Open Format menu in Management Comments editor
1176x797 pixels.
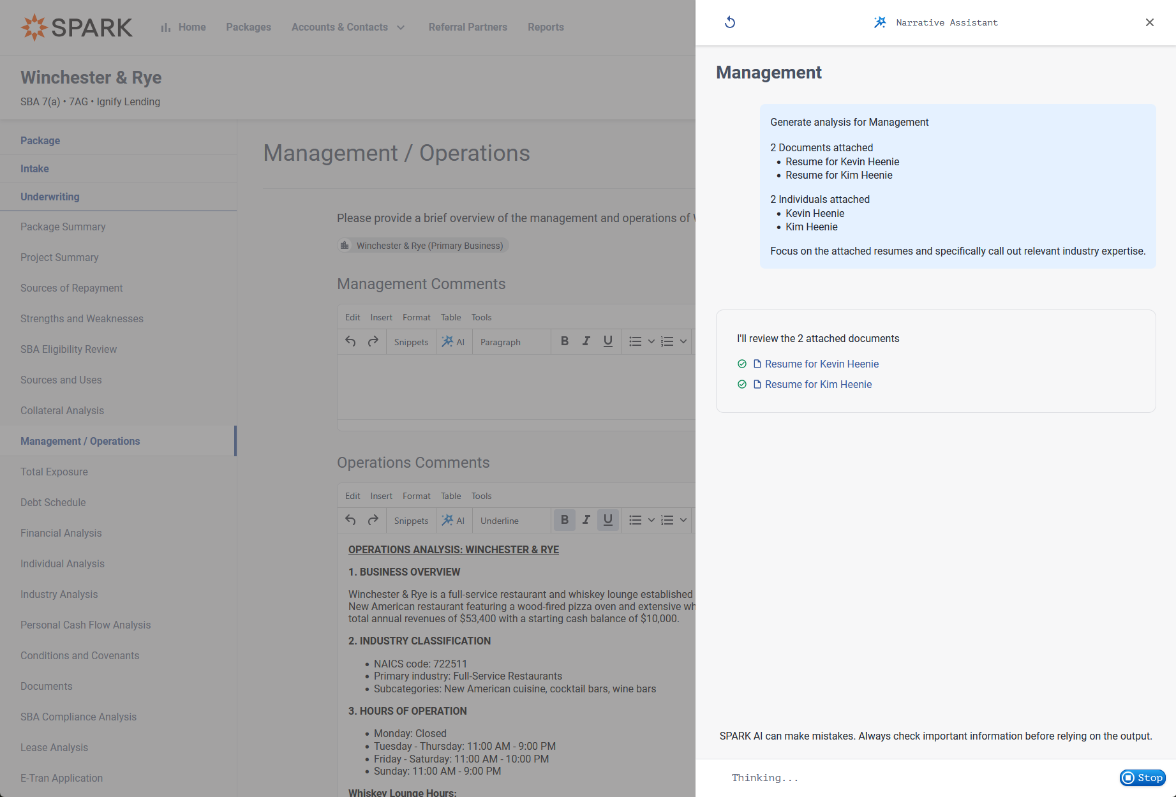tap(417, 317)
